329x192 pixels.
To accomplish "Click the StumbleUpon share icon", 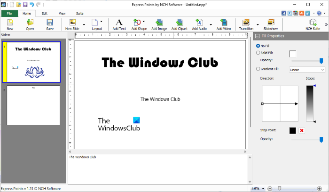I will click(x=302, y=13).
